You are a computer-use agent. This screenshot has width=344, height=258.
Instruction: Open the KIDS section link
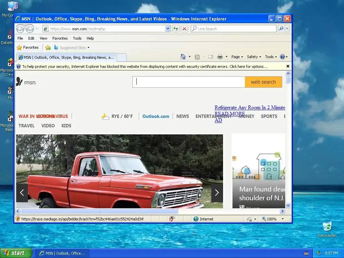[x=66, y=126]
